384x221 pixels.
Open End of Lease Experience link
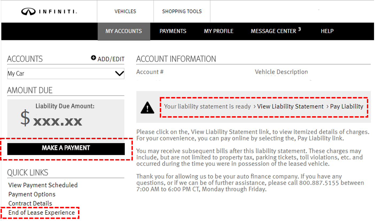click(x=41, y=212)
